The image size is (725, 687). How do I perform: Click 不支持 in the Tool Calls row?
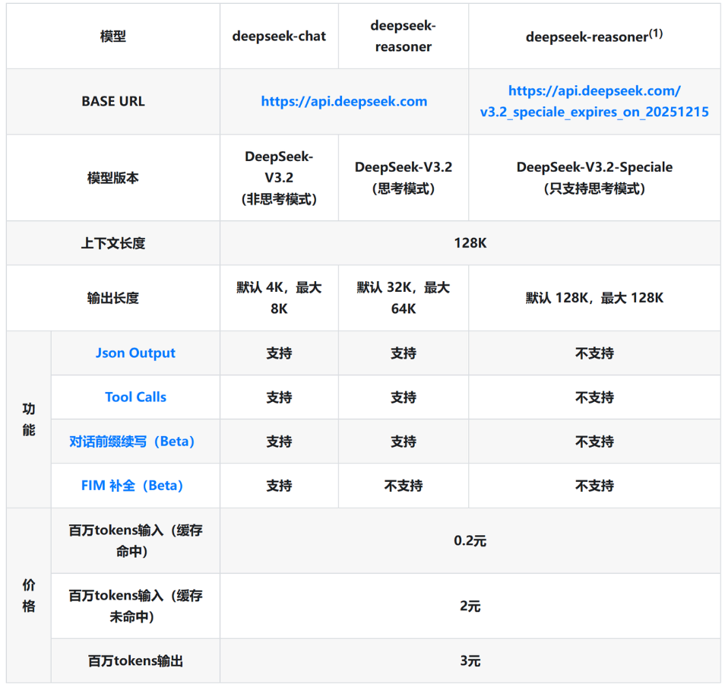point(594,397)
